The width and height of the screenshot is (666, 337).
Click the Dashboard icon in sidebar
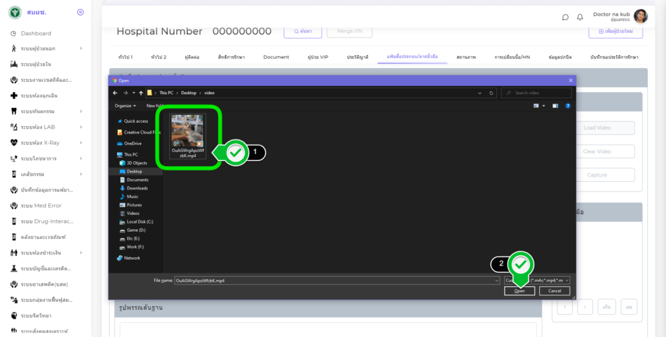(14, 33)
